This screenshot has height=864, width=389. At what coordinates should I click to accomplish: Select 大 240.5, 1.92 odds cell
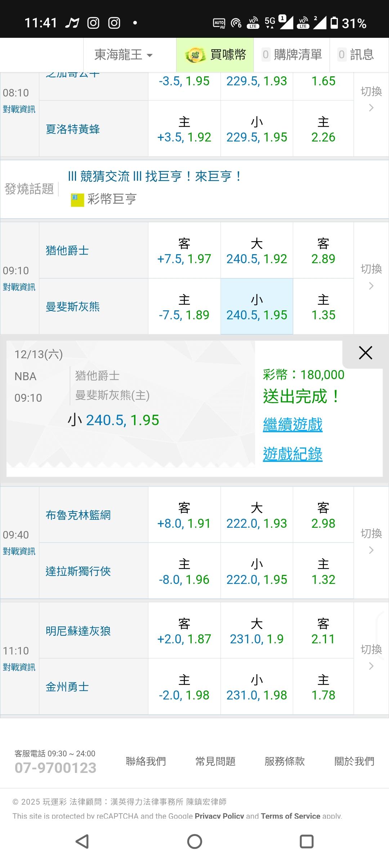coord(256,251)
